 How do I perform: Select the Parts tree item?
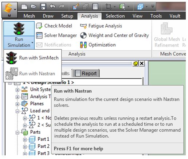pyautogui.click(x=35, y=132)
